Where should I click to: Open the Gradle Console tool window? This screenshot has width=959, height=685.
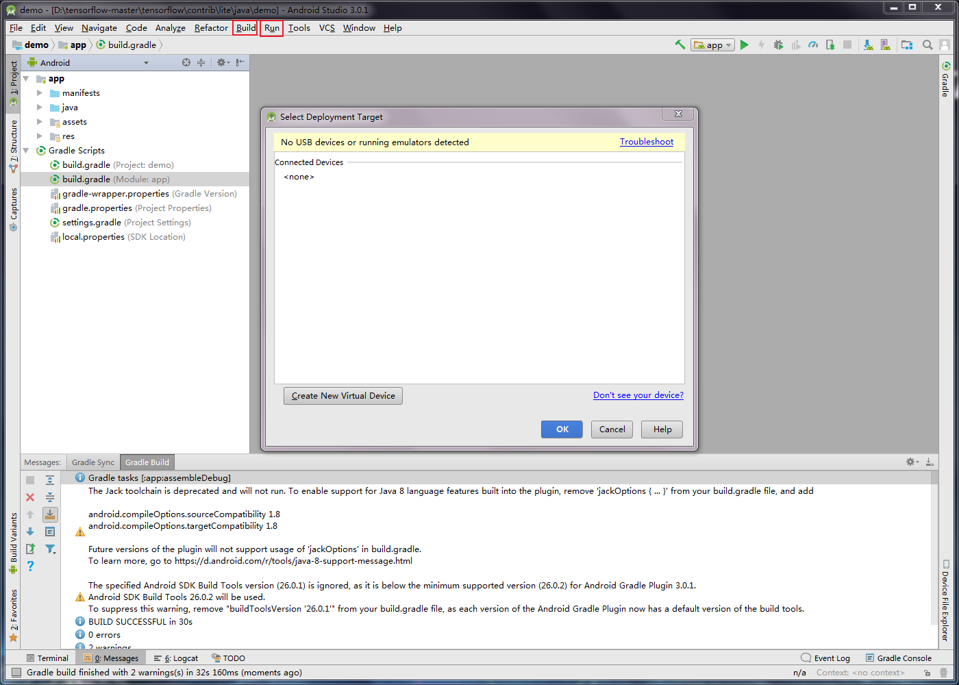click(x=898, y=658)
